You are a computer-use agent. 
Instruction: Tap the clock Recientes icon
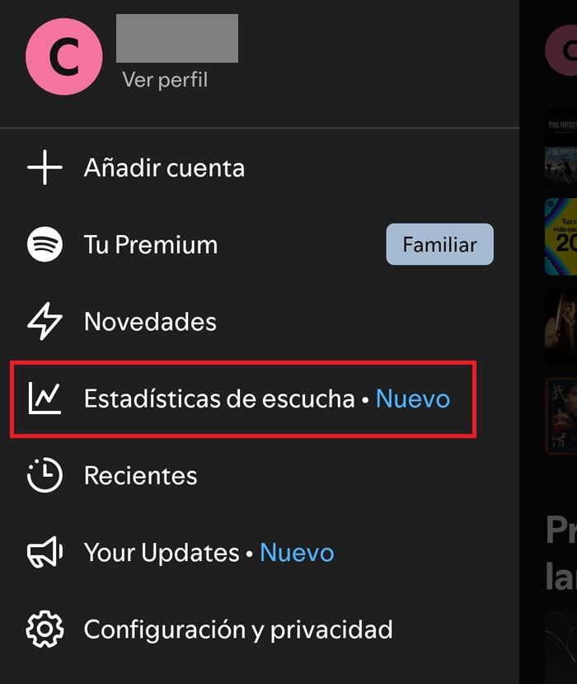tap(45, 475)
